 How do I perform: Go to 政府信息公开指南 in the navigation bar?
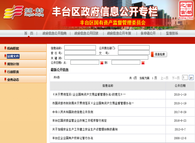[x=55, y=33]
